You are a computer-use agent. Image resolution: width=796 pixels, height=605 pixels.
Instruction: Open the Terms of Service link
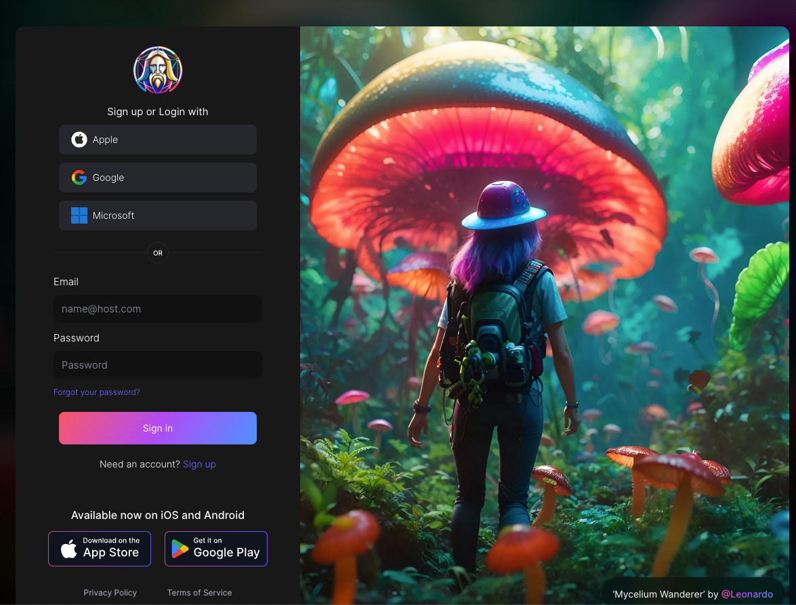coord(200,593)
